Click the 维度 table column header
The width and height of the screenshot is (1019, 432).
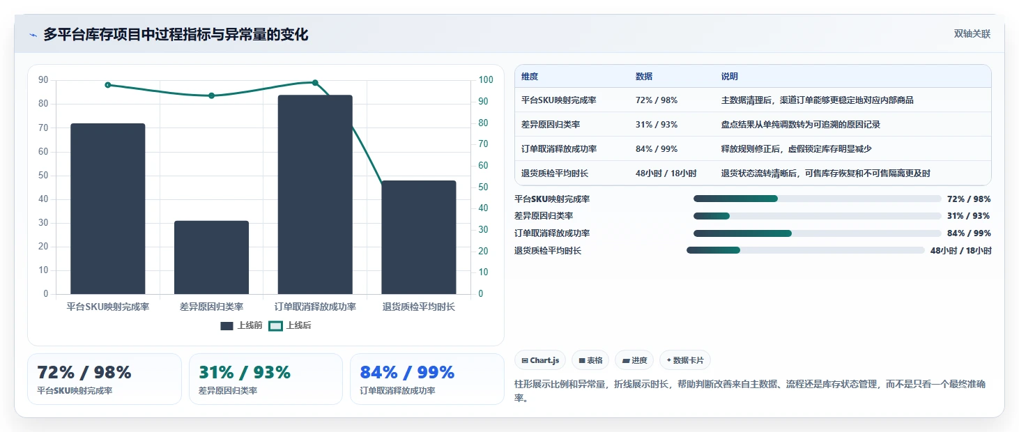click(530, 77)
